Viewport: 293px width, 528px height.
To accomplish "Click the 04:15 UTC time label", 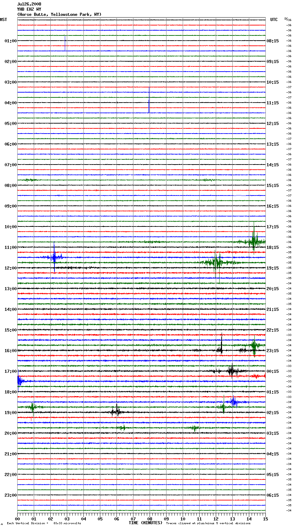I will [273, 454].
